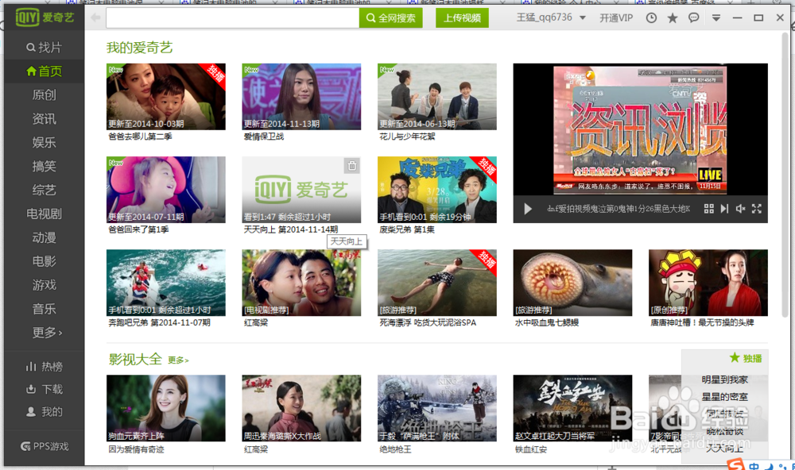Image resolution: width=795 pixels, height=470 pixels.
Task: Open favorites star icon in title bar
Action: click(673, 17)
